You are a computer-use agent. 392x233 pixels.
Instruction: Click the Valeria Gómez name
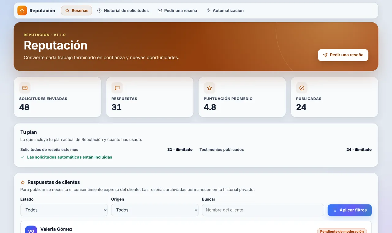(56, 229)
